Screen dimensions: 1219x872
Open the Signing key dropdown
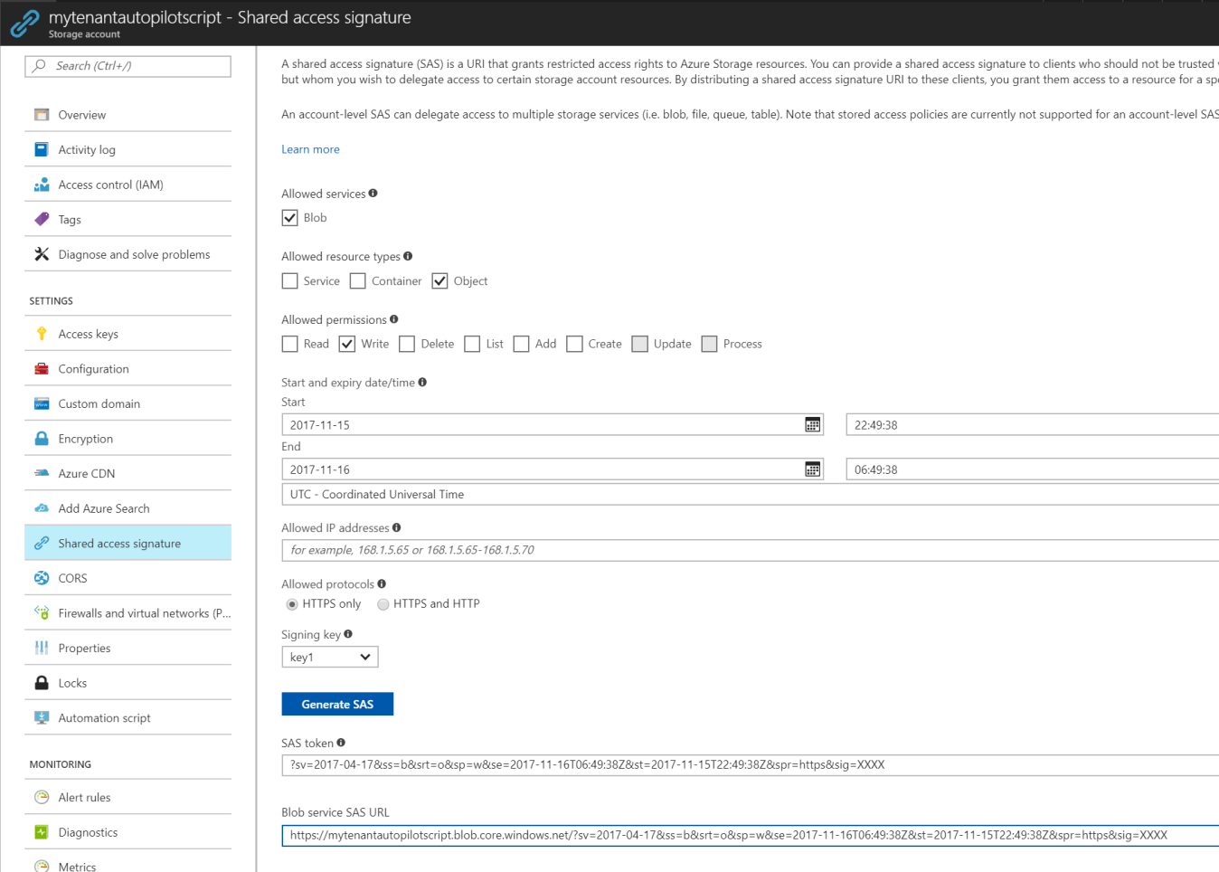click(329, 657)
